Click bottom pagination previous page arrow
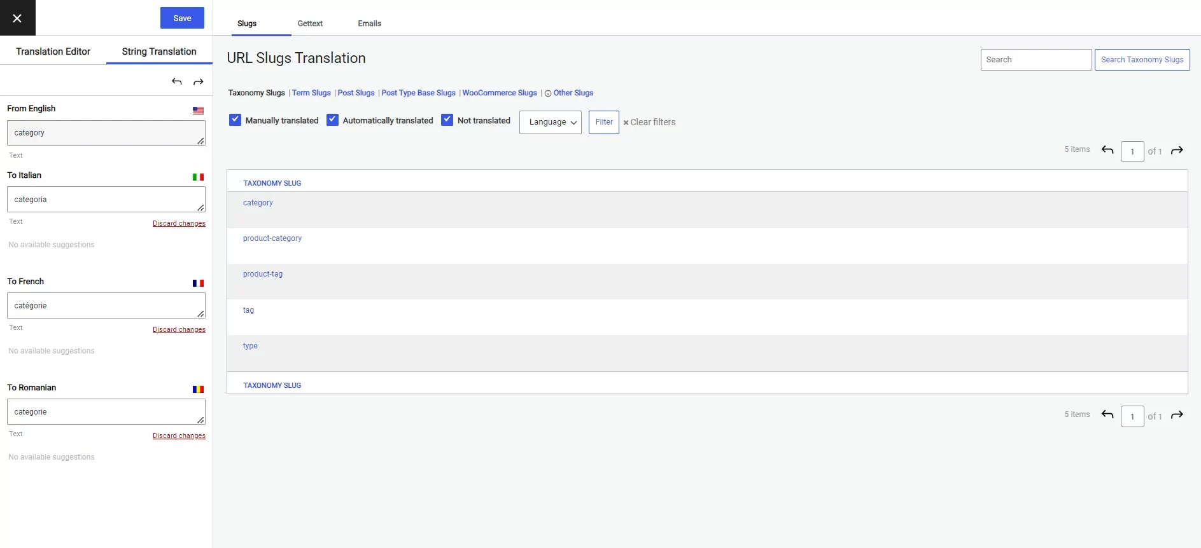The width and height of the screenshot is (1201, 548). [x=1107, y=415]
